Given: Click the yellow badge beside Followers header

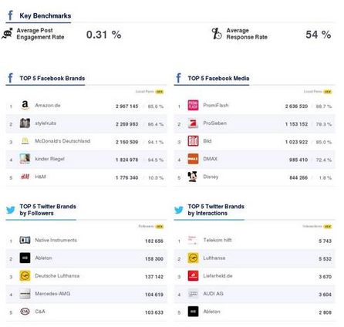Looking at the screenshot, I should pyautogui.click(x=160, y=227).
